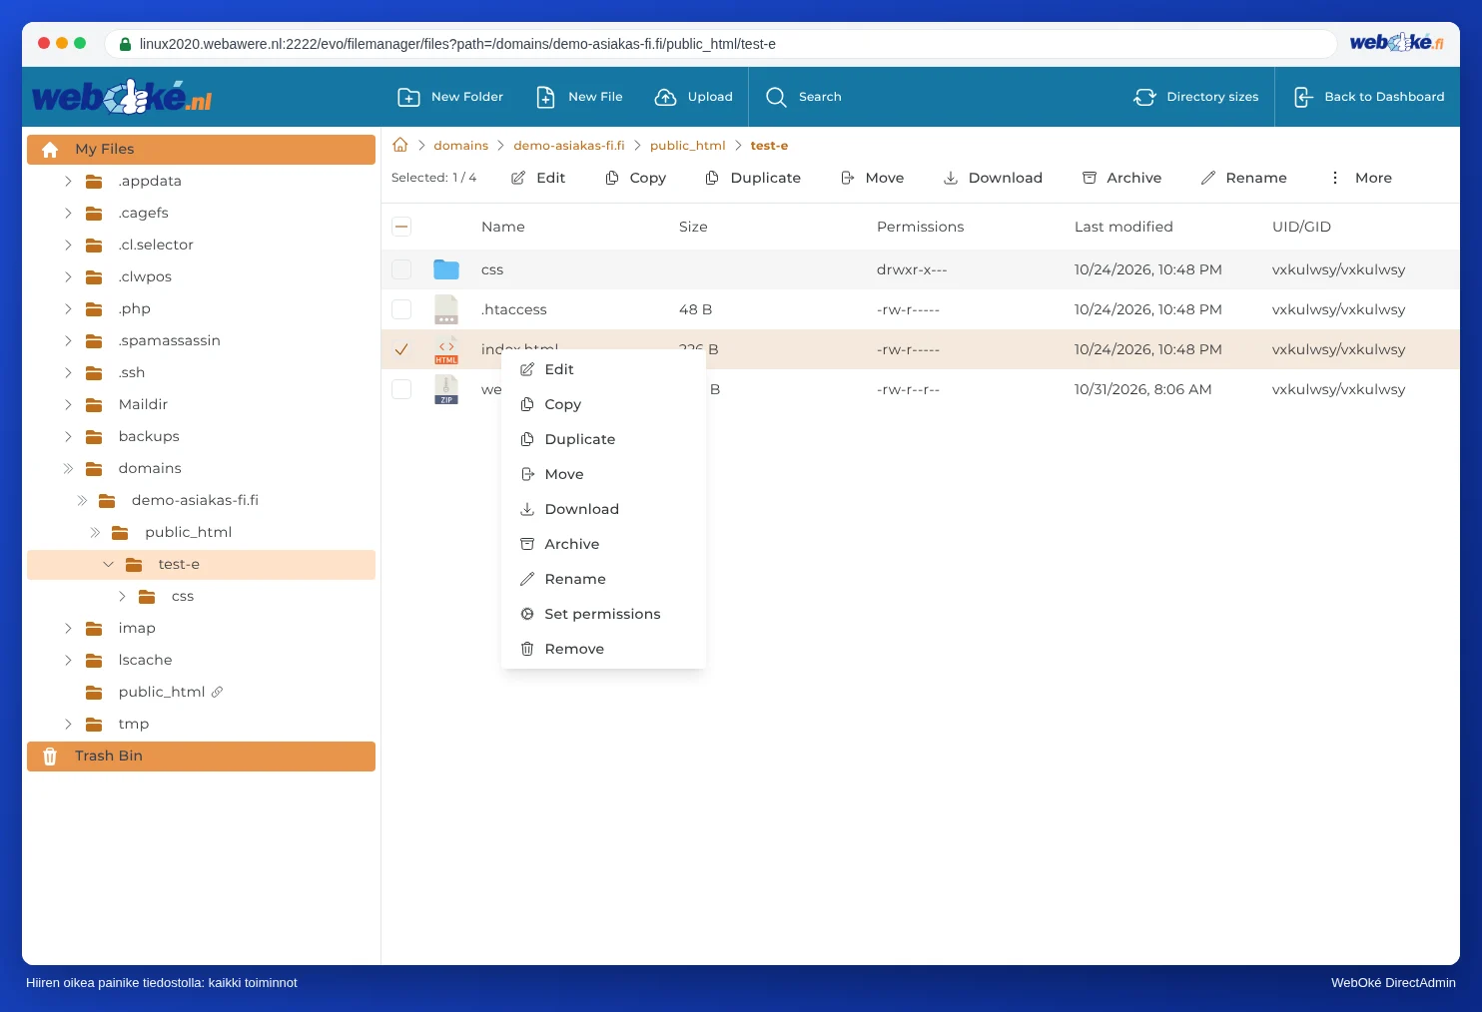This screenshot has height=1012, width=1482.
Task: Click the toolbar Rename button
Action: (x=1243, y=178)
